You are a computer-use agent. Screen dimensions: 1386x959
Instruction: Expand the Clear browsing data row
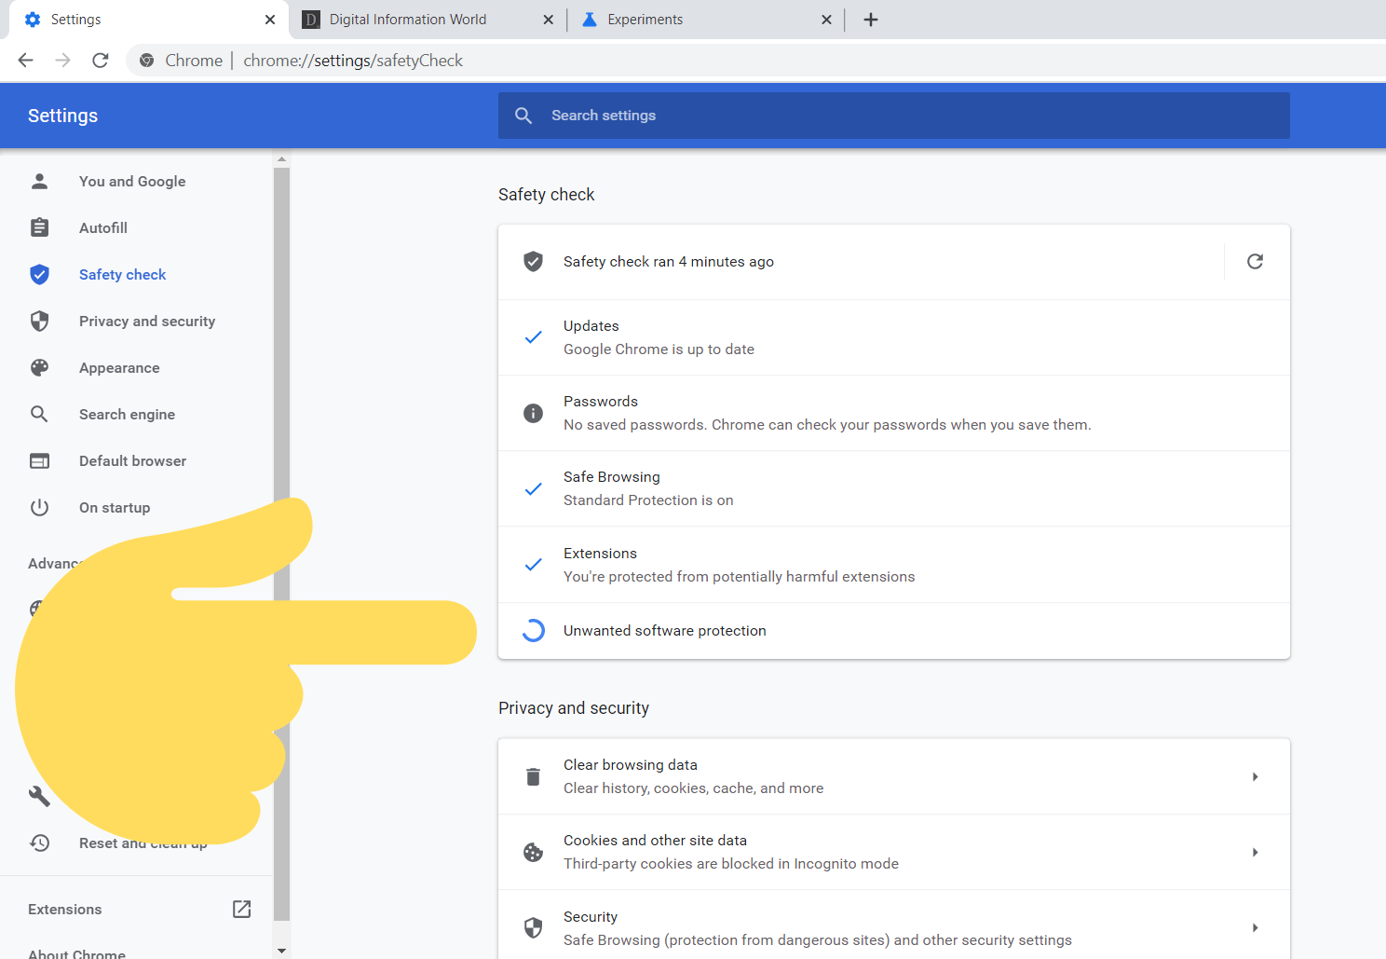1255,776
